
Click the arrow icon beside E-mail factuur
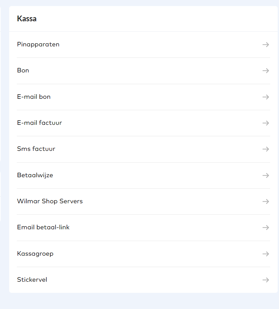coord(266,123)
